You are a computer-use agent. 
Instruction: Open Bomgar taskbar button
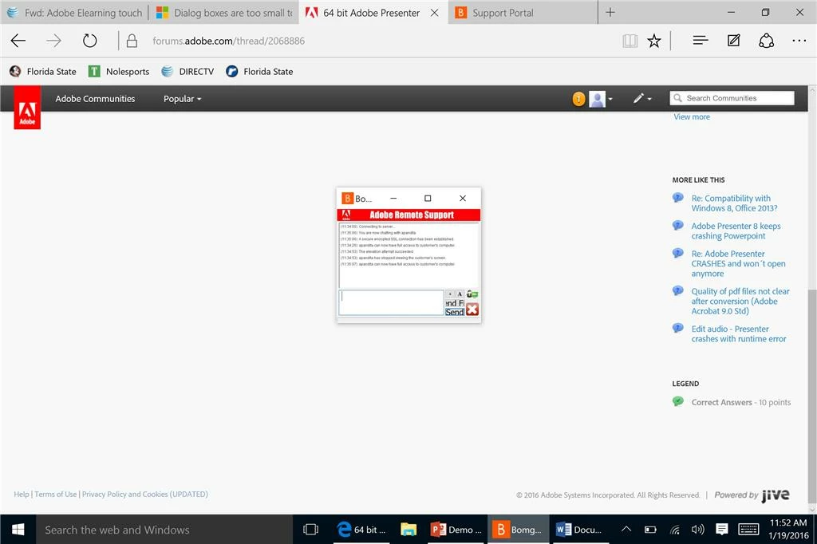[x=519, y=530]
